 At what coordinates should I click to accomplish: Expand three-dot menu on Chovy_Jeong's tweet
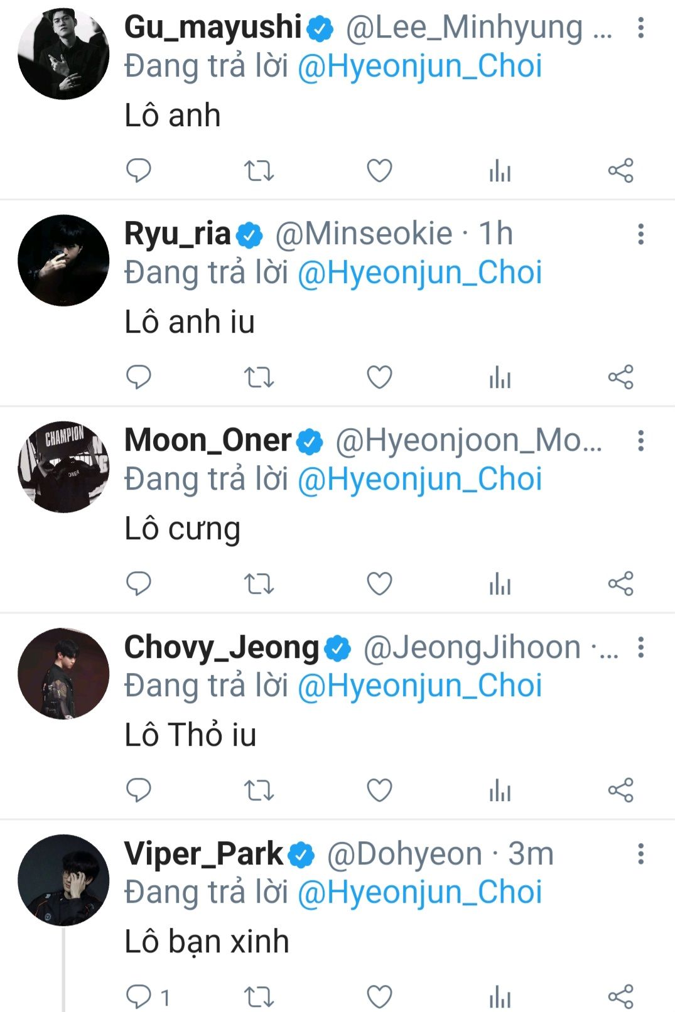[x=640, y=647]
